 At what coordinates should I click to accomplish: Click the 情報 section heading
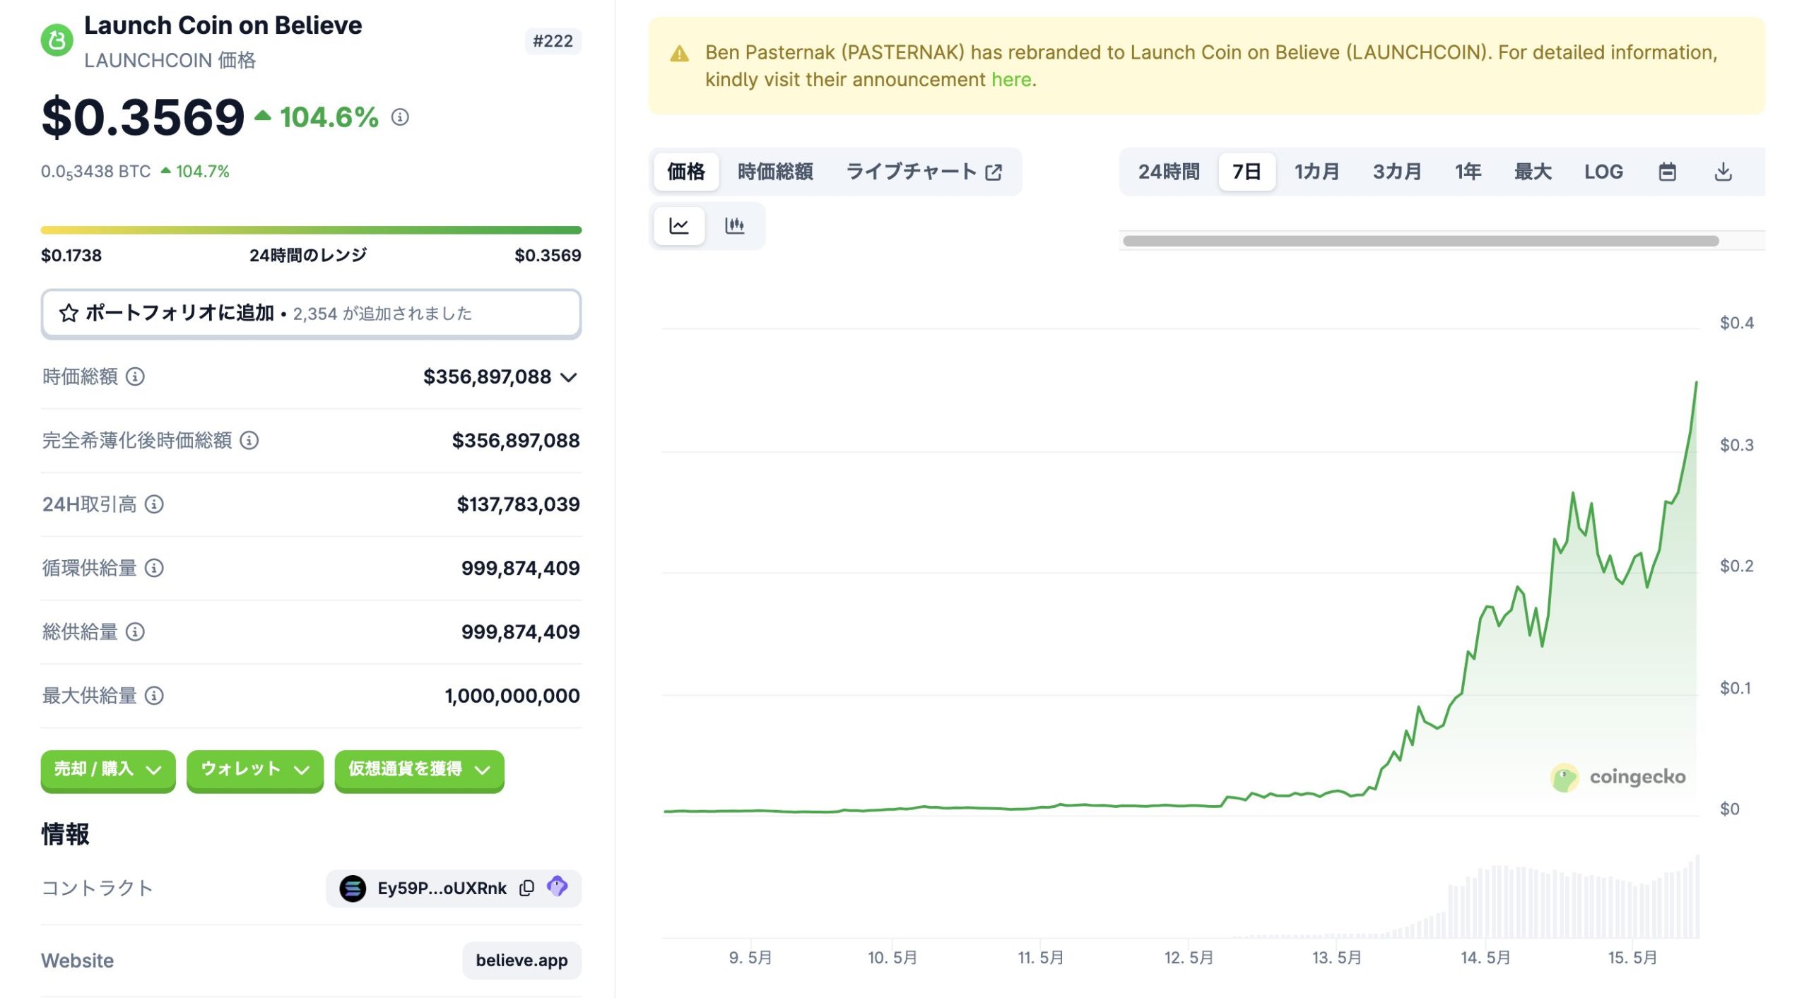tap(65, 835)
